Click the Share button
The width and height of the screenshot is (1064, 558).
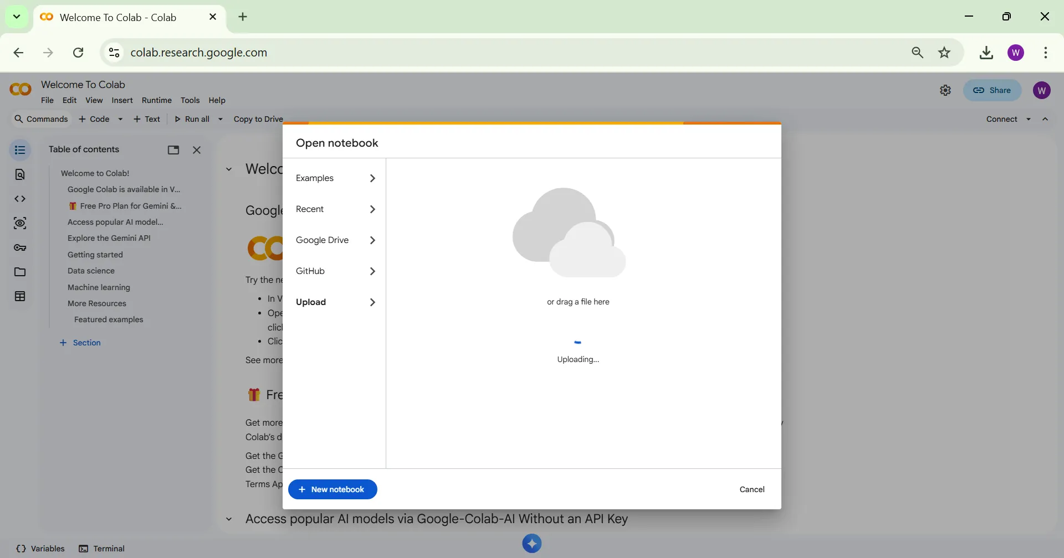(993, 90)
